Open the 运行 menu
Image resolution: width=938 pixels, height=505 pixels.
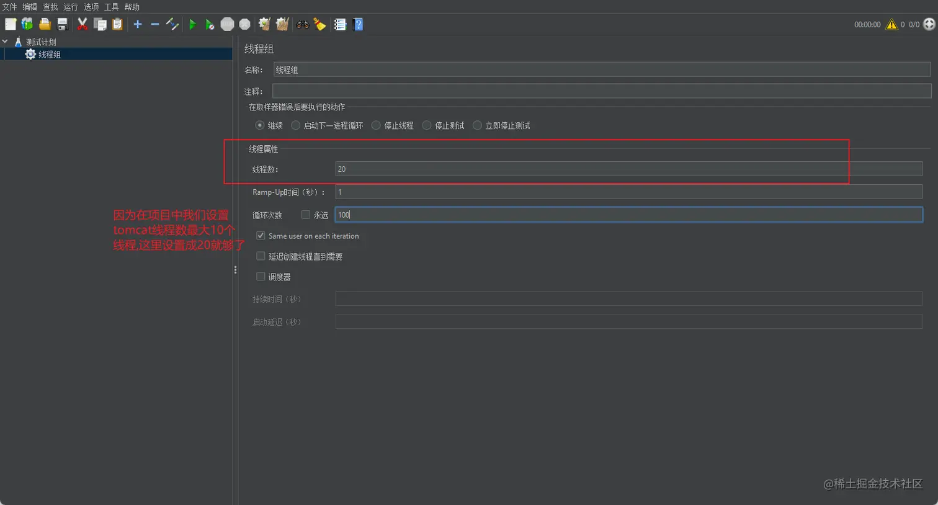[x=71, y=7]
